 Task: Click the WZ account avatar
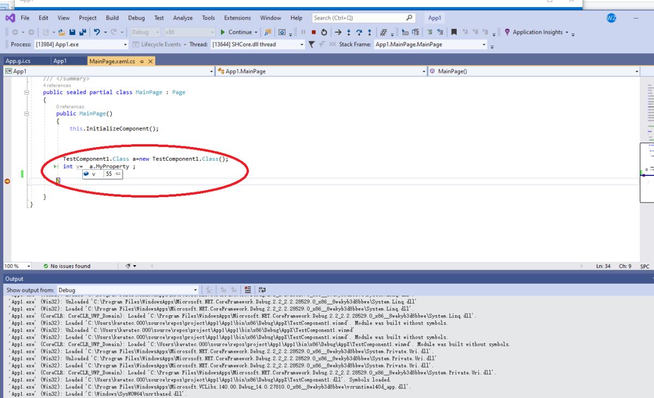pos(611,18)
